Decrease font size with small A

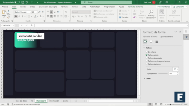point(43,12)
